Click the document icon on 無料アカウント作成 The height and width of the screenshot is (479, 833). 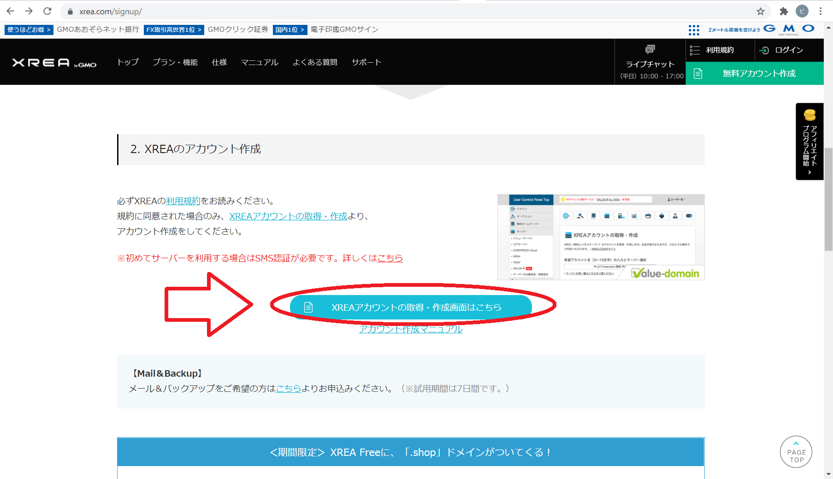click(698, 74)
